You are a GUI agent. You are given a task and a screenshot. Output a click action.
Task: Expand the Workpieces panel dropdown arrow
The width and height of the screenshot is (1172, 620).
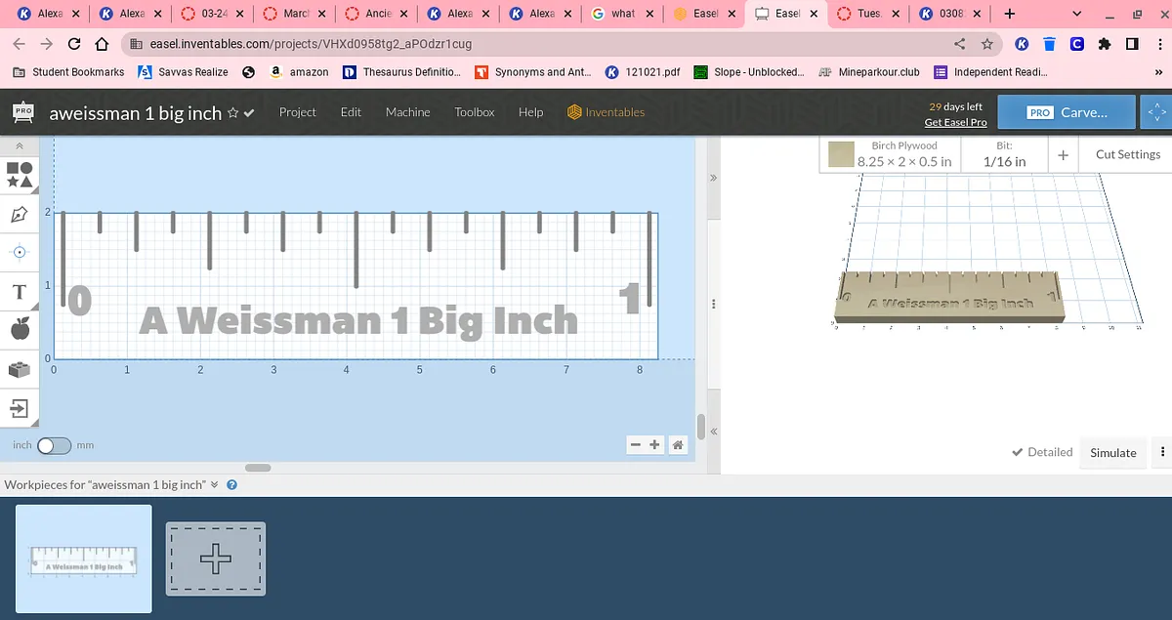(x=214, y=485)
